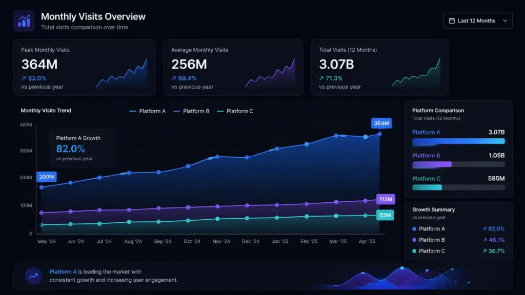Click the Monthly Visits Trend heading
The image size is (525, 295).
coord(46,111)
